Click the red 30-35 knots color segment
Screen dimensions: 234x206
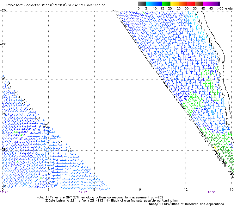pyautogui.click(x=191, y=4)
